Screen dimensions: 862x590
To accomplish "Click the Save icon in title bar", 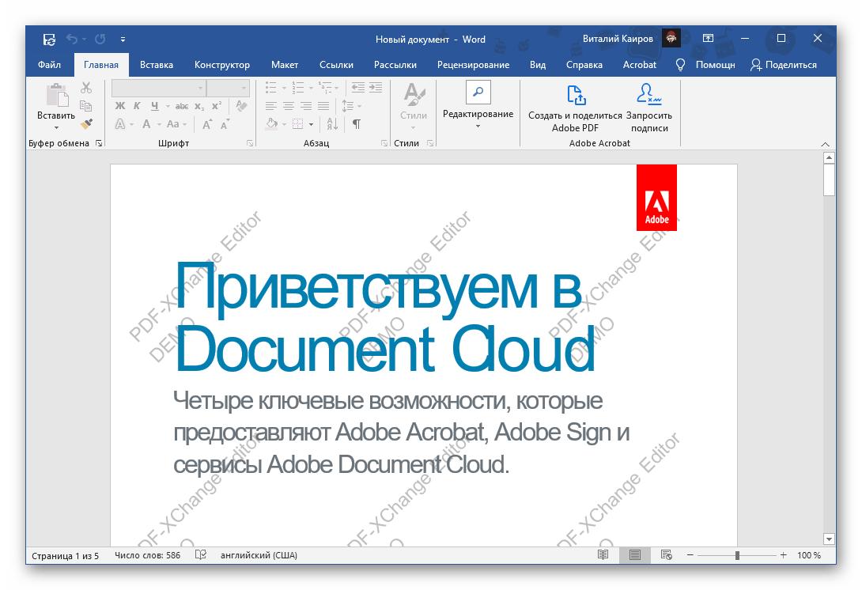I will (x=49, y=39).
